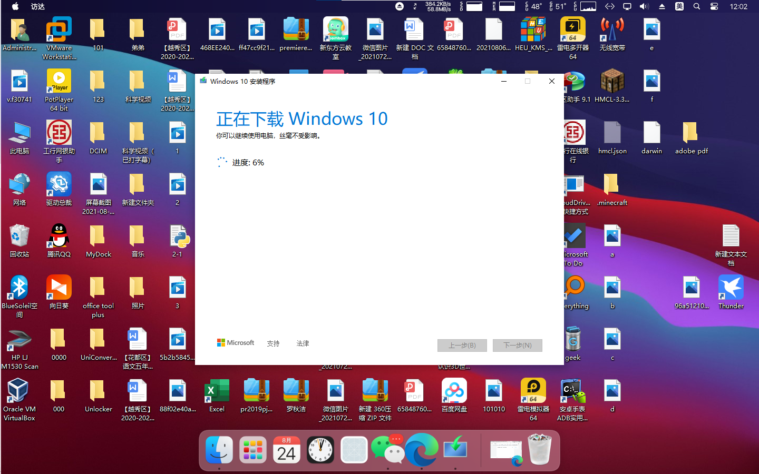Open calendar showing 24 in dock

coord(287,450)
